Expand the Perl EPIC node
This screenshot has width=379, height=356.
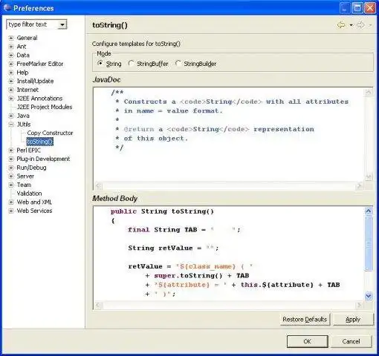(11, 151)
